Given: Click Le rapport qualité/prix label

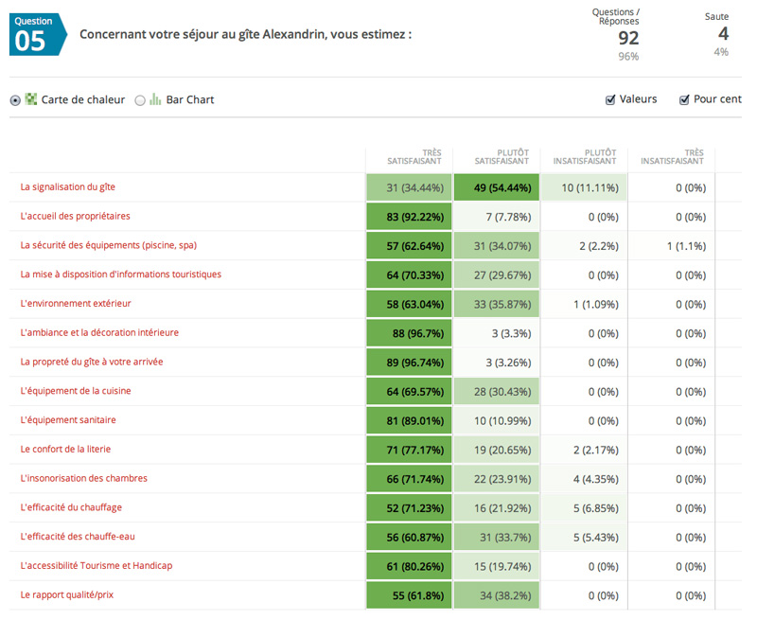Looking at the screenshot, I should pos(66,594).
